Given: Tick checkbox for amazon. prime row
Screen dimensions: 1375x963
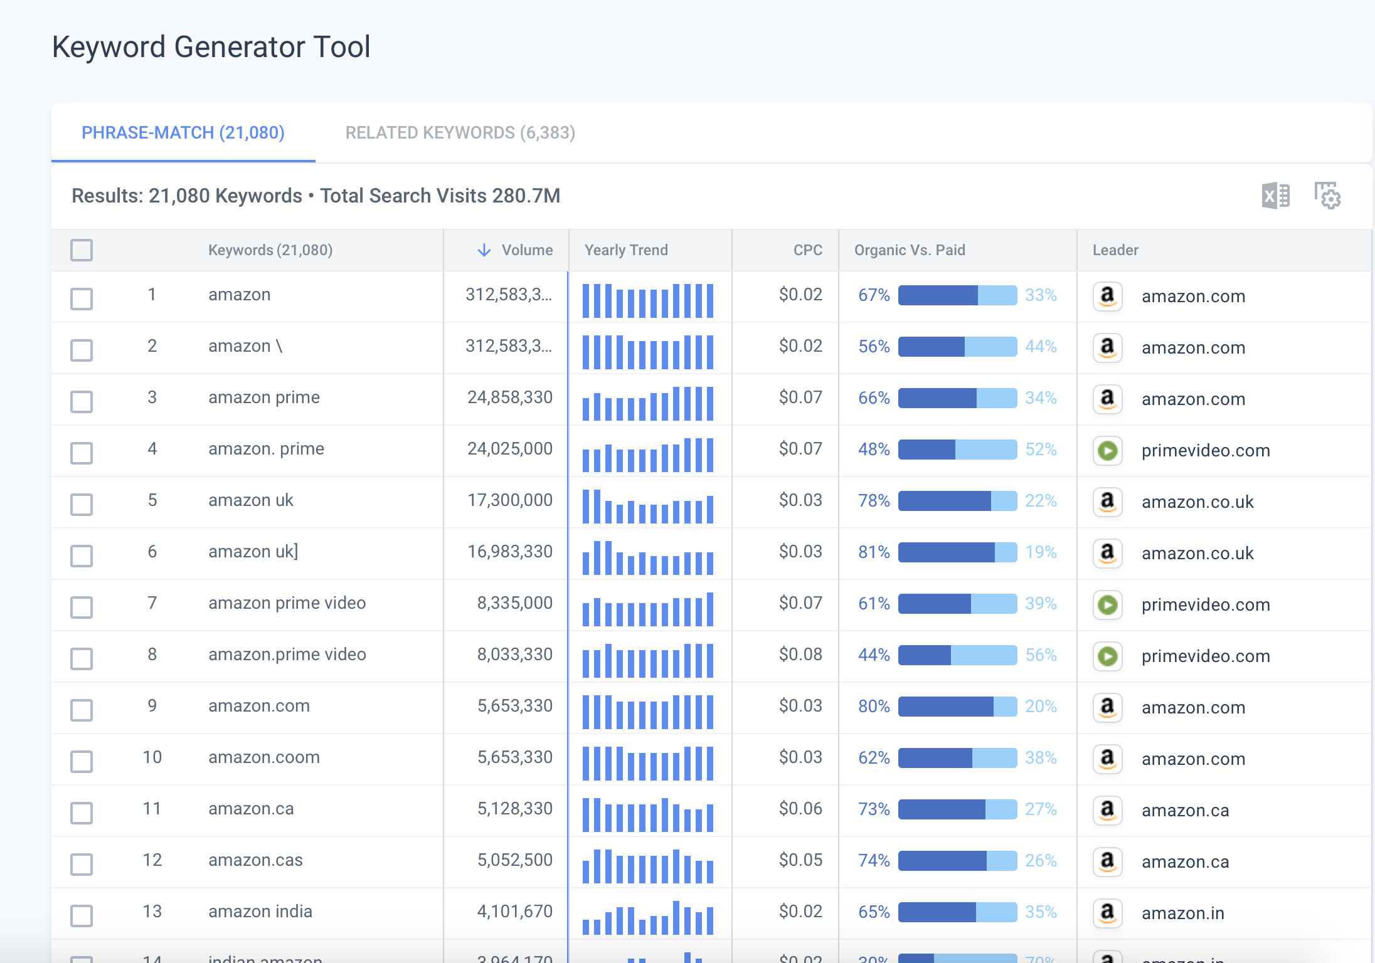Looking at the screenshot, I should (x=82, y=453).
